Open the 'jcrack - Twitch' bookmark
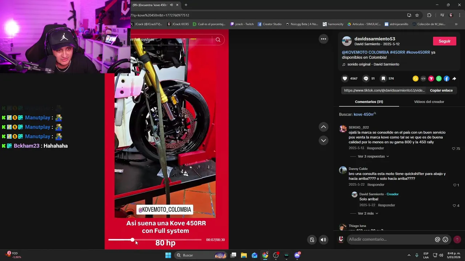The image size is (465, 261). click(242, 24)
